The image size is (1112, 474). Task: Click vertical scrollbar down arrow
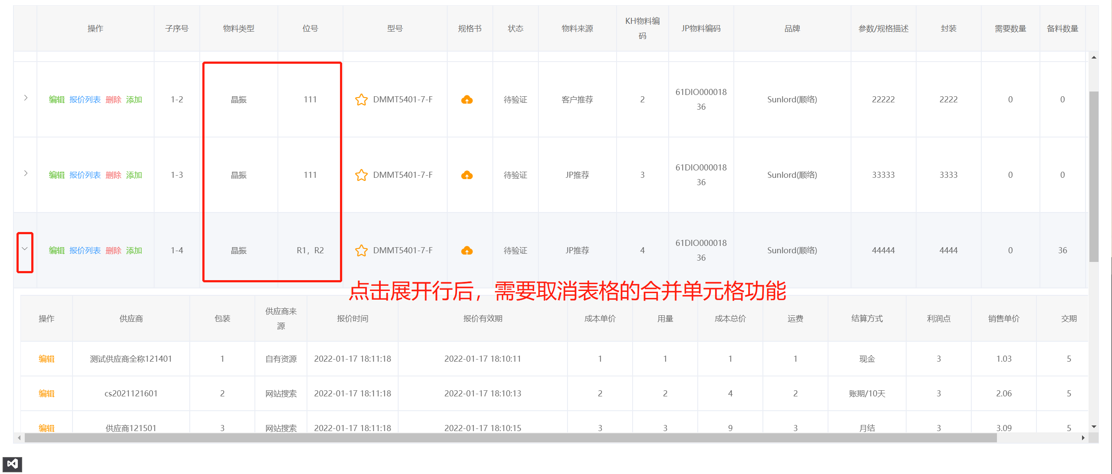(x=1094, y=427)
